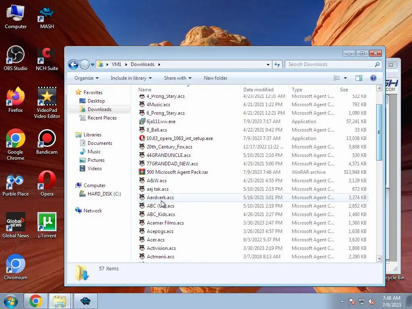Click Downloads in the address breadcrumb
This screenshot has height=309, width=412.
142,64
